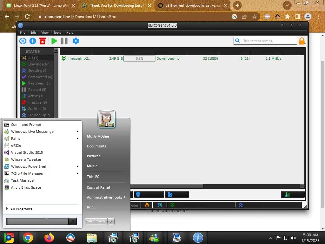Open Documents from the Start menu
325x244 pixels.
96,146
